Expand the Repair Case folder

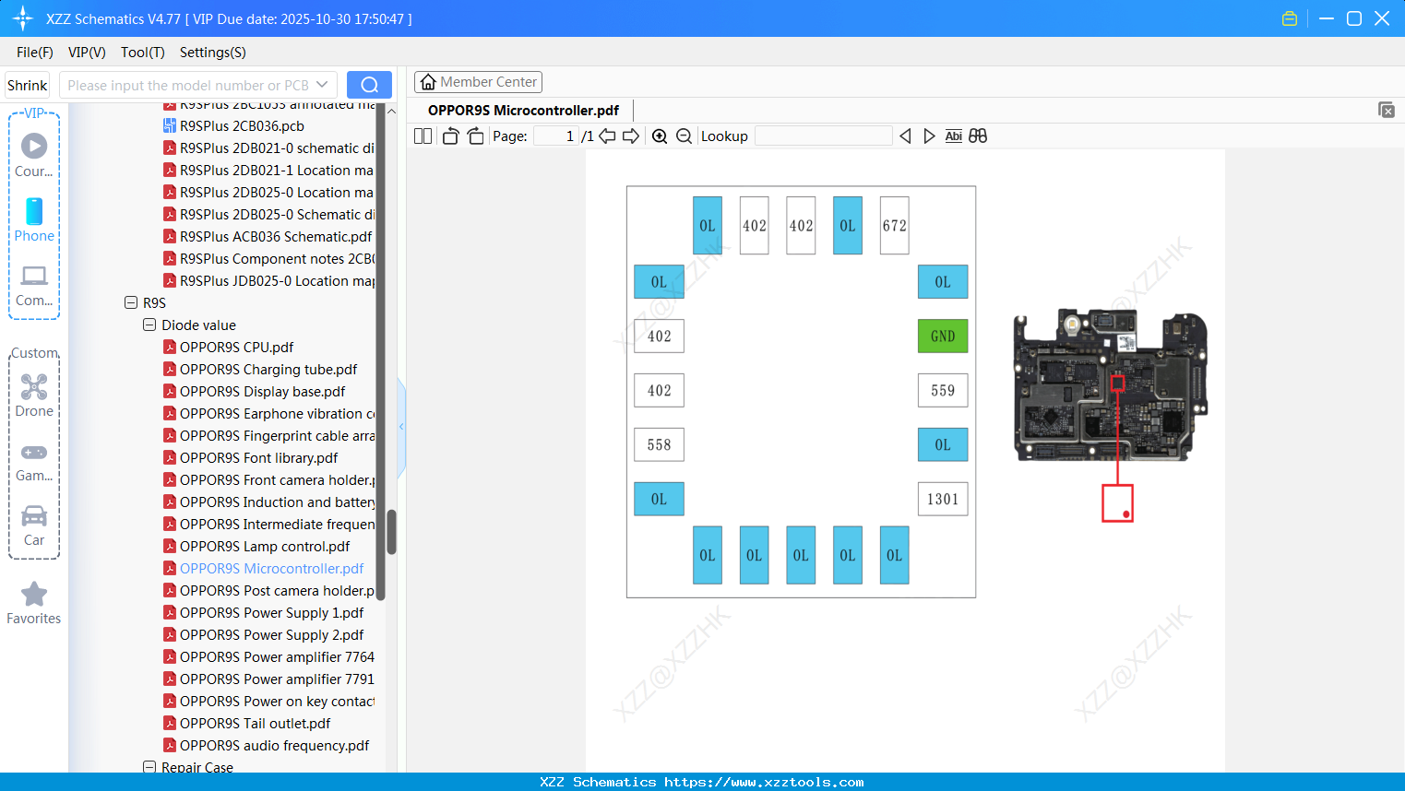(x=149, y=767)
